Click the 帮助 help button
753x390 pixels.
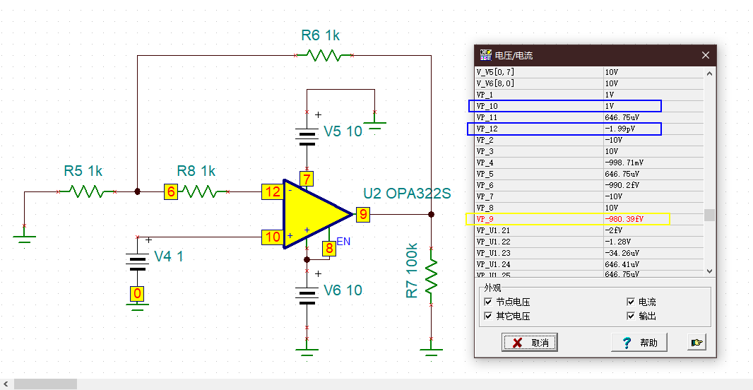click(x=639, y=343)
